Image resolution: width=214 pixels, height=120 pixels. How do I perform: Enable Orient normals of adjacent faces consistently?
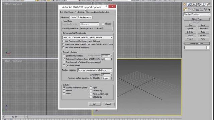pyautogui.click(x=64, y=62)
